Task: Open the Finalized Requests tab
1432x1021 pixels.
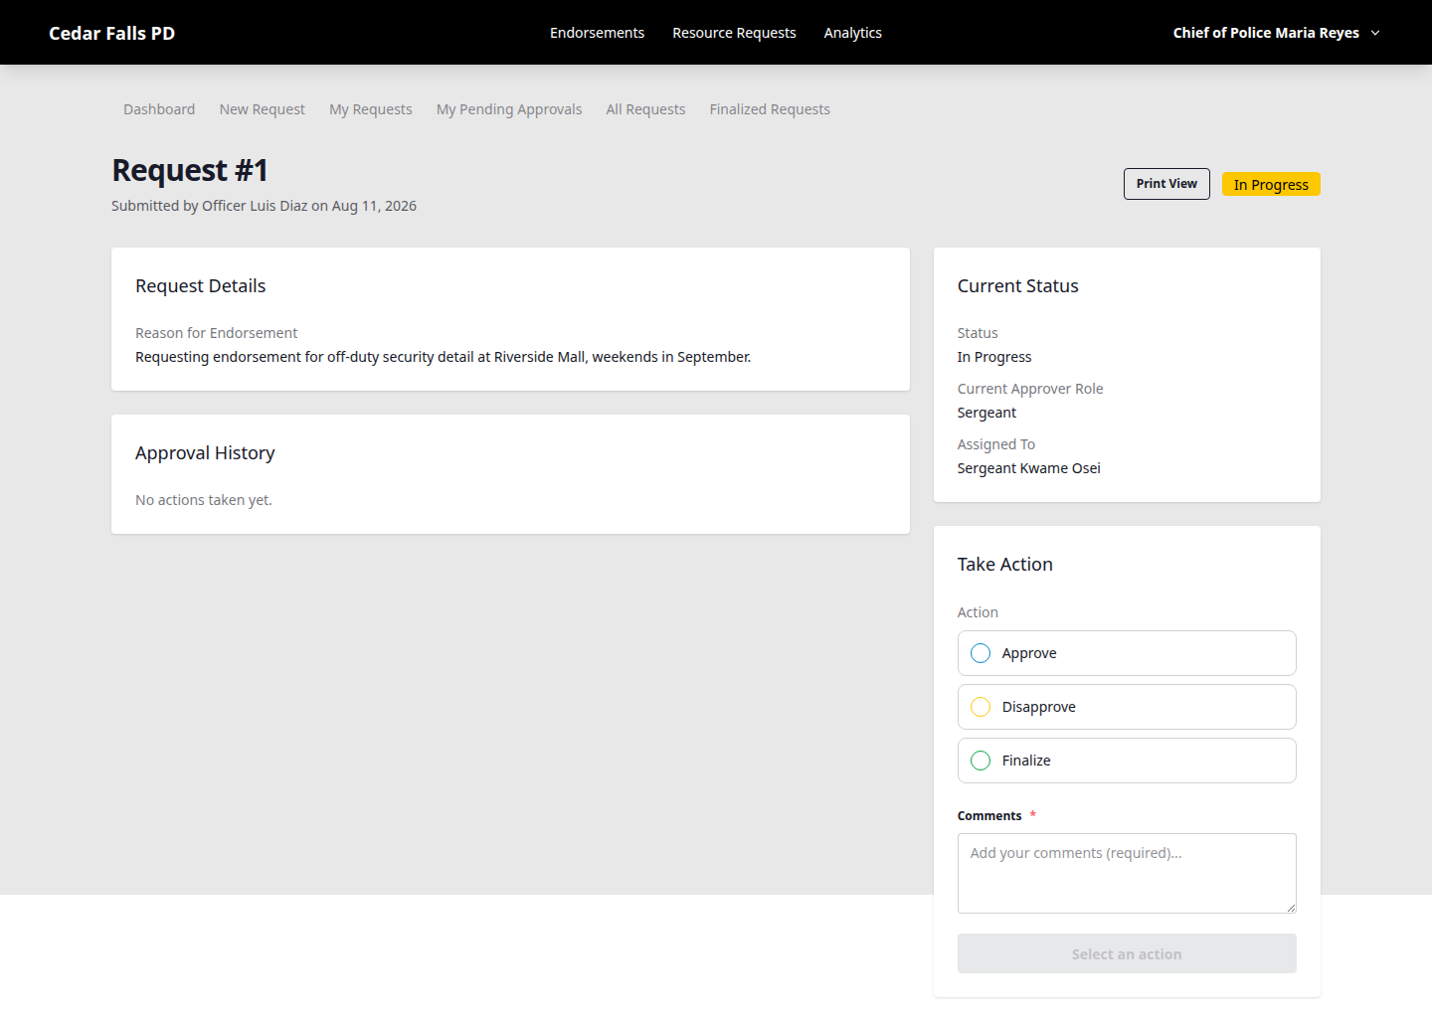Action: pos(770,109)
